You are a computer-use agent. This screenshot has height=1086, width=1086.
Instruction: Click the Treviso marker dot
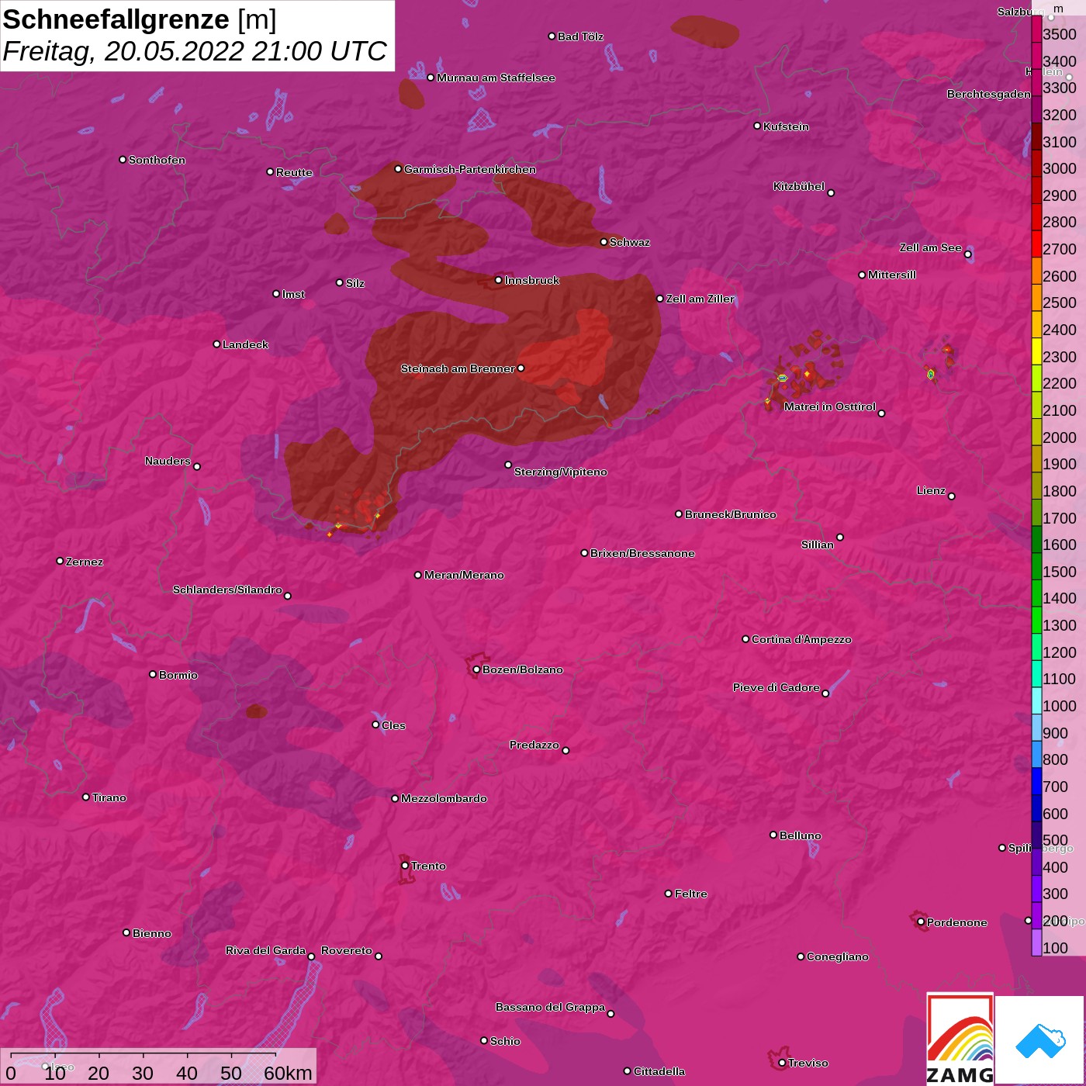pyautogui.click(x=782, y=1063)
